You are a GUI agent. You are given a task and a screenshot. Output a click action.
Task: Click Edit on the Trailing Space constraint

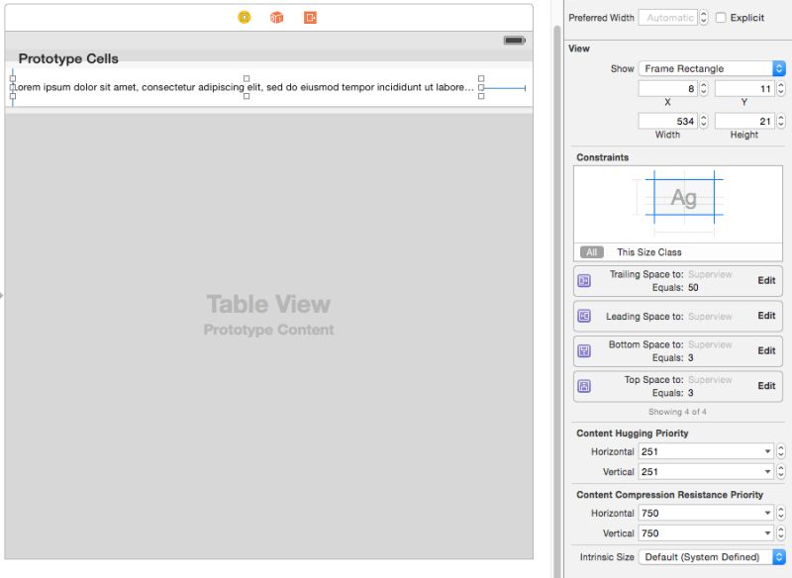pos(765,280)
